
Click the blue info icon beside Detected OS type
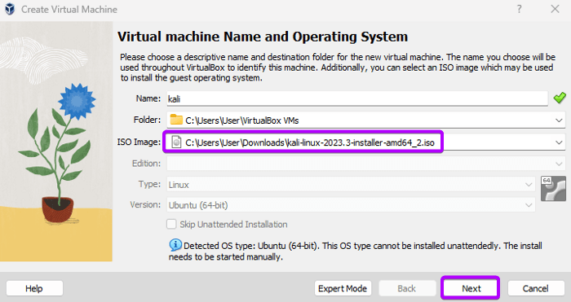click(175, 245)
